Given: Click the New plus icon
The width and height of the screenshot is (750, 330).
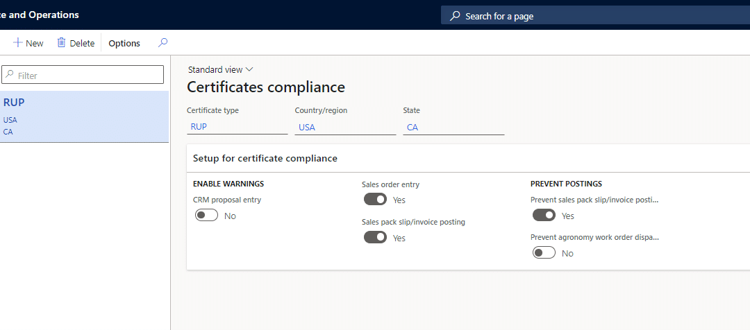Looking at the screenshot, I should 17,43.
